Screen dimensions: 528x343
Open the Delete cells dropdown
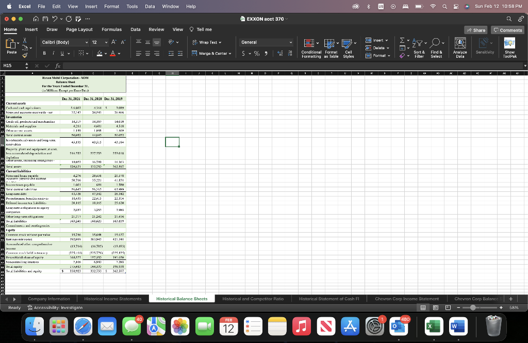(x=377, y=48)
